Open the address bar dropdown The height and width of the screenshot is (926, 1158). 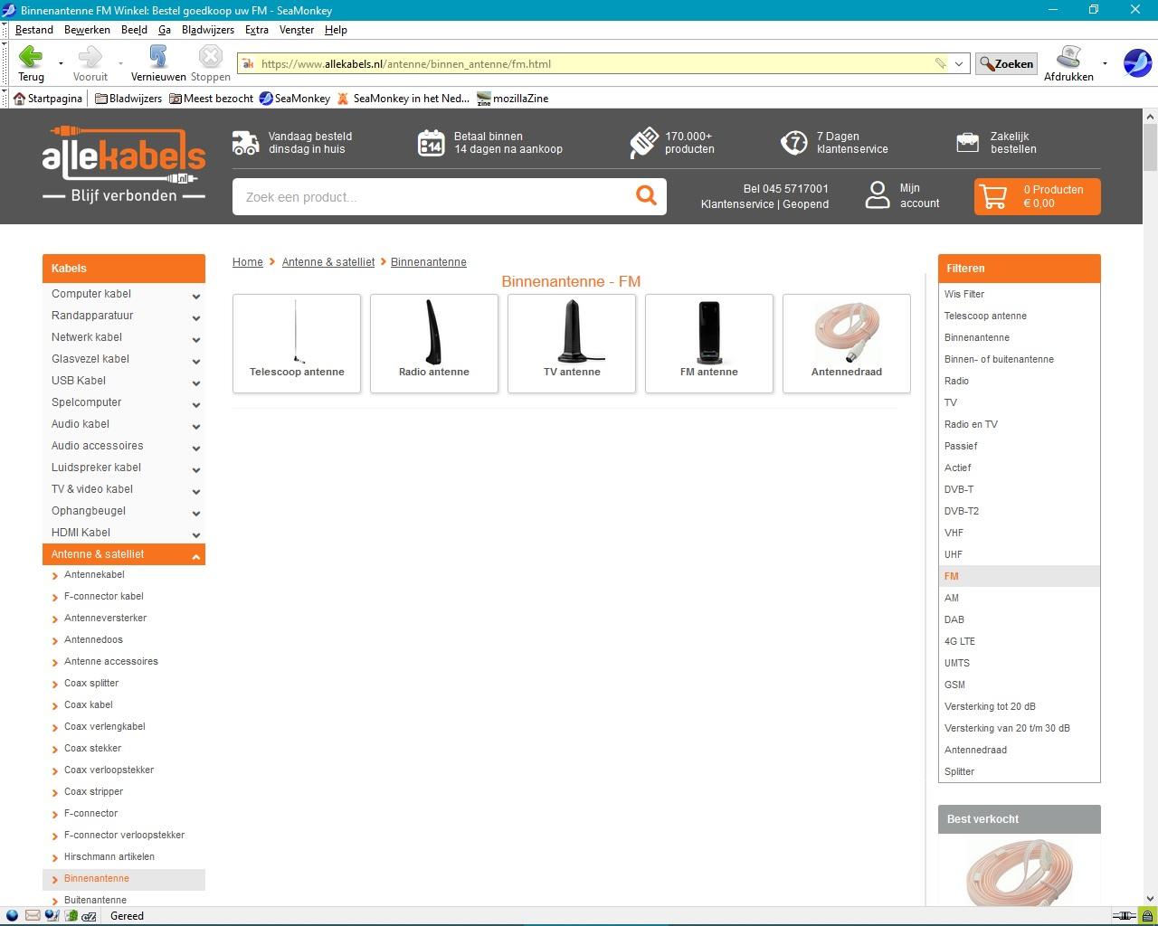pos(958,64)
